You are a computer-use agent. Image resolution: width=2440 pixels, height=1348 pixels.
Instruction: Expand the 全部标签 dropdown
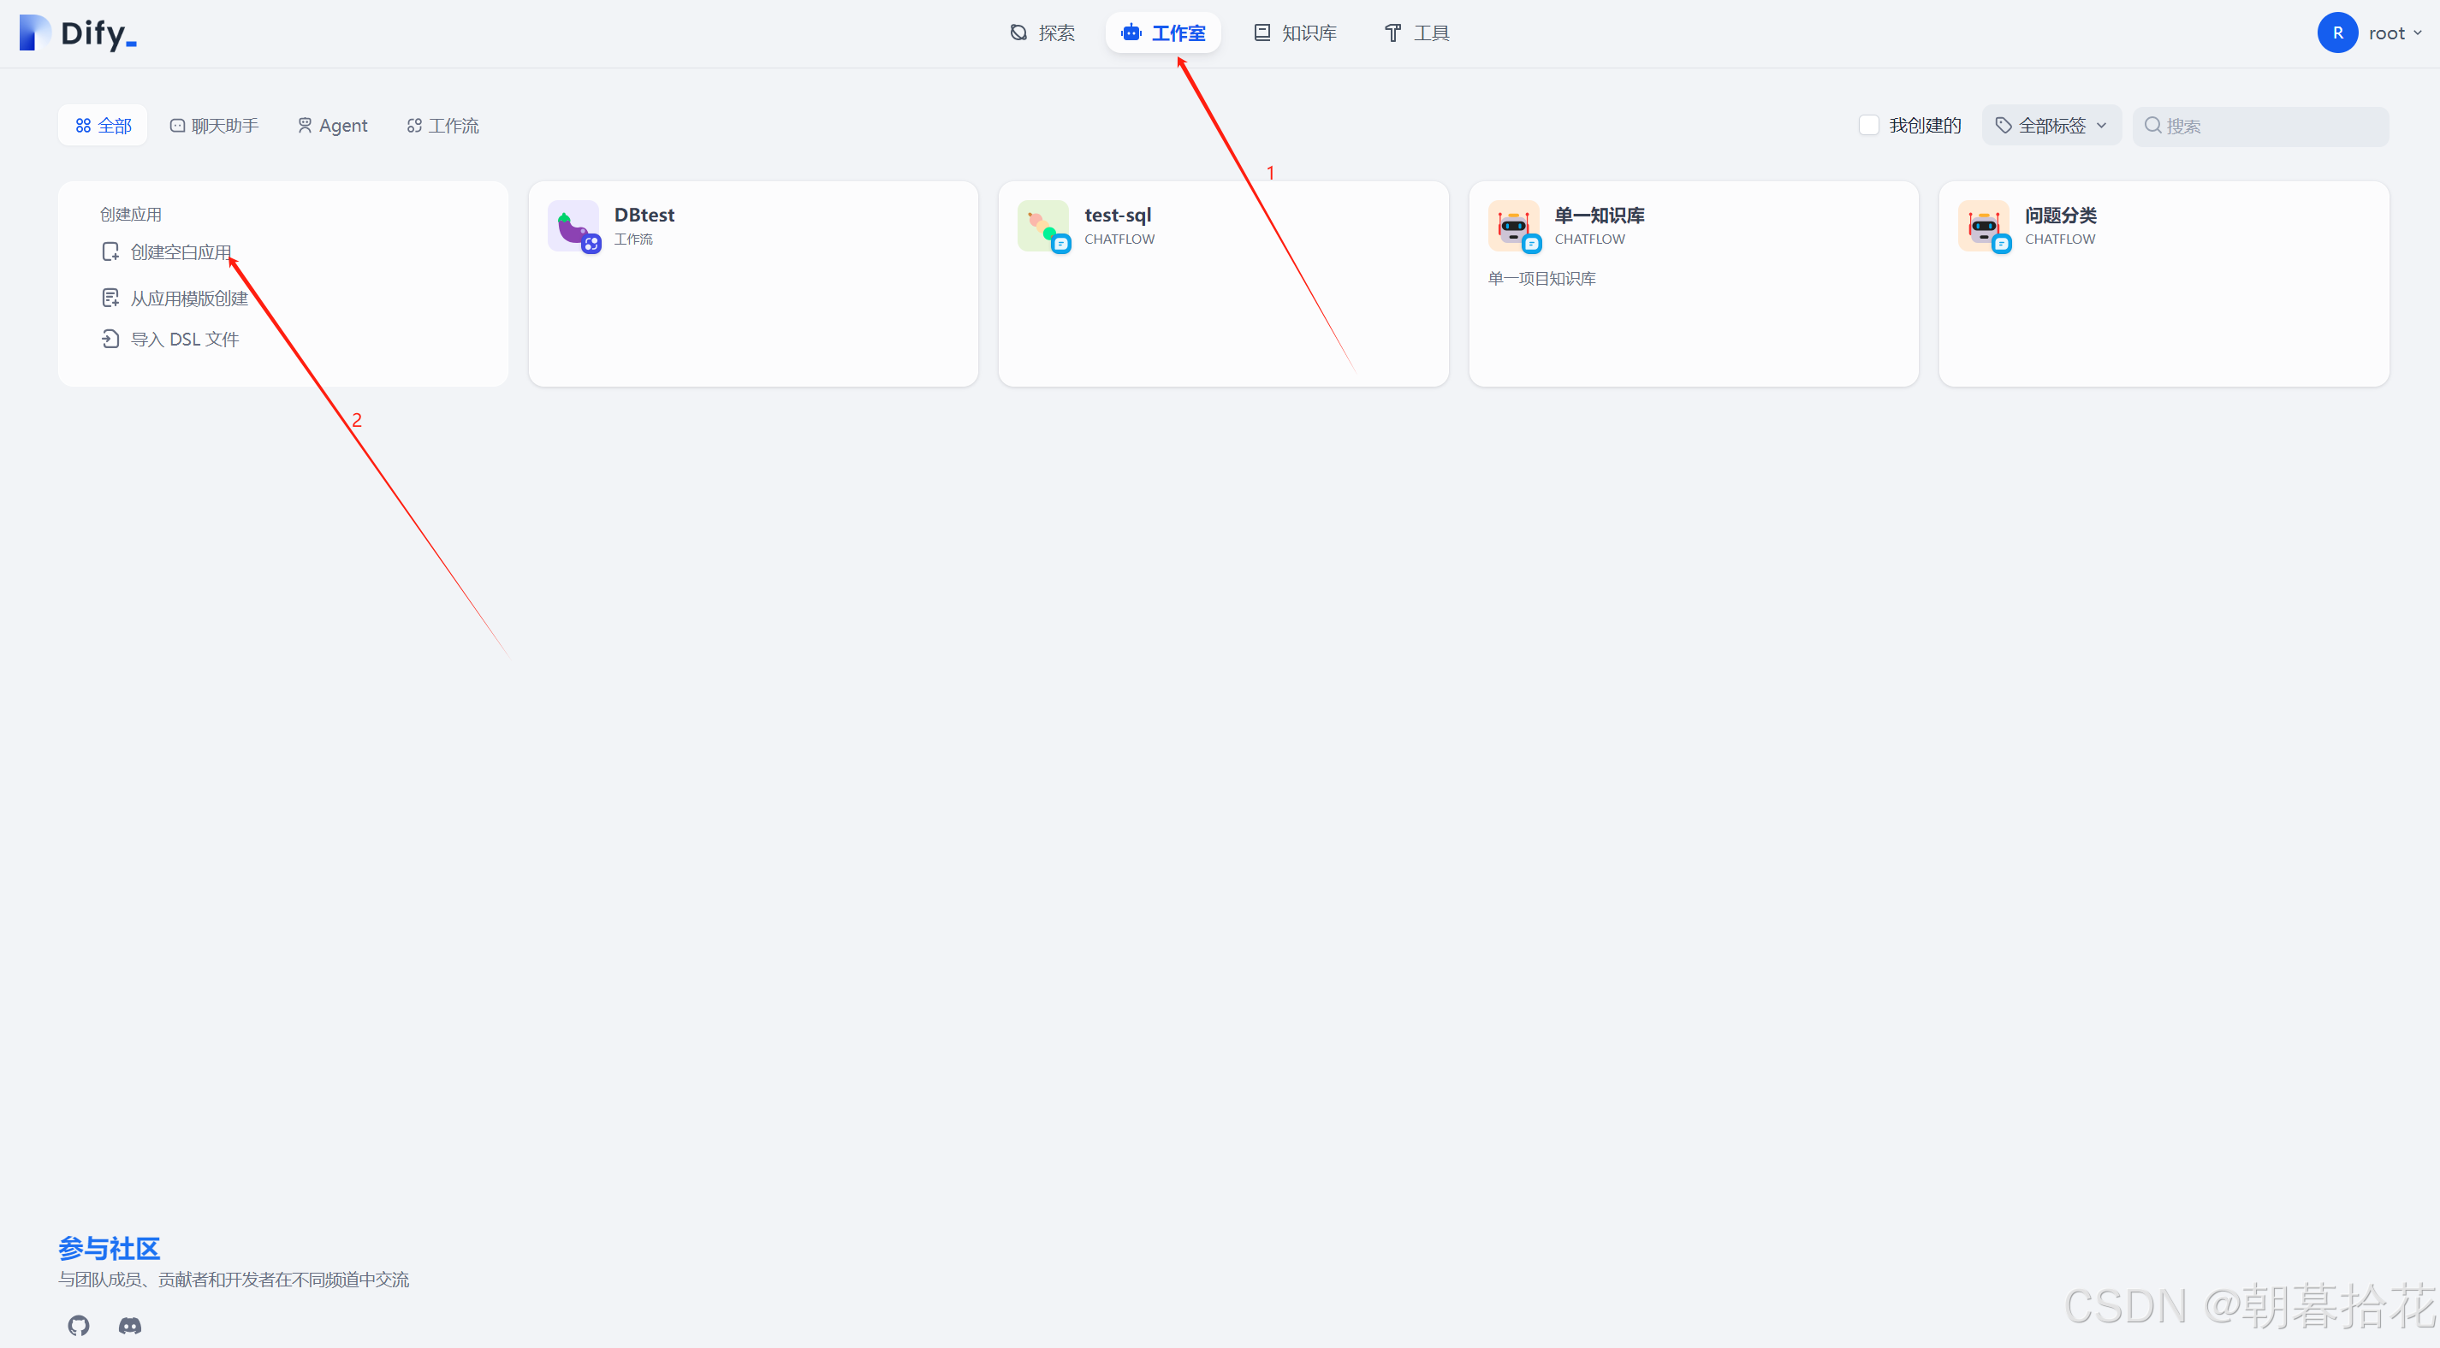[2051, 125]
